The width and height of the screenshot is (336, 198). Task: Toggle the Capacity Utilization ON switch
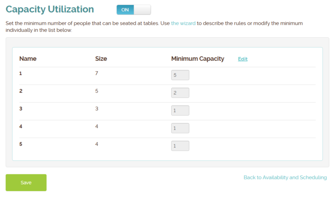click(133, 10)
